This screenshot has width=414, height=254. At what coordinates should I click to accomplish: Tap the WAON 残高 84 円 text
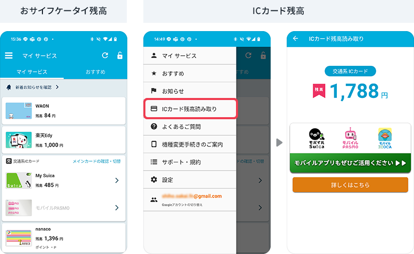click(x=46, y=116)
